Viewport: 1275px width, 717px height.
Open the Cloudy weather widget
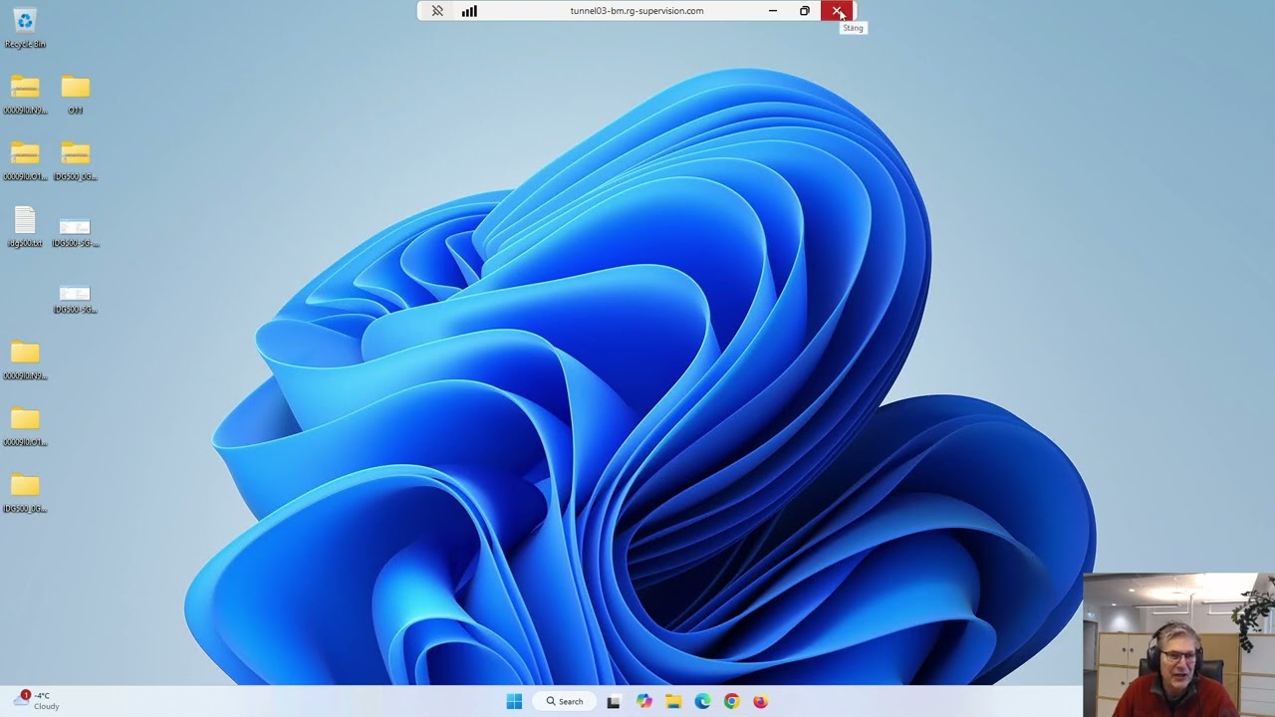coord(38,701)
